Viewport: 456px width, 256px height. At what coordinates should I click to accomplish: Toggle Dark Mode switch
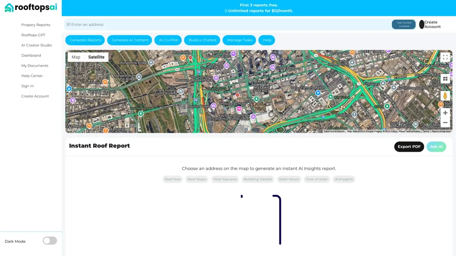click(x=50, y=241)
